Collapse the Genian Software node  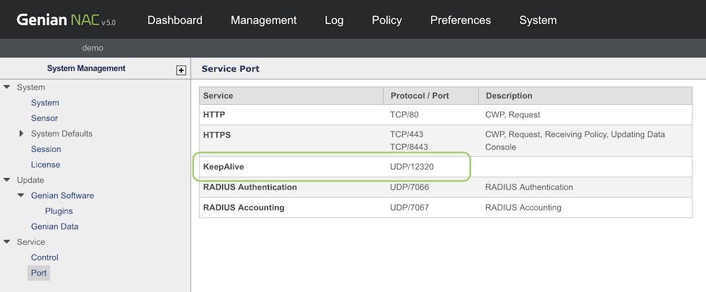[21, 196]
